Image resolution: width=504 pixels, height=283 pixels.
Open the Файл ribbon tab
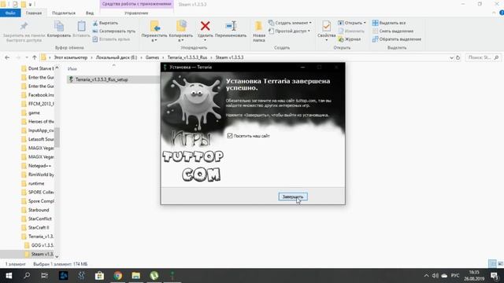coord(10,13)
